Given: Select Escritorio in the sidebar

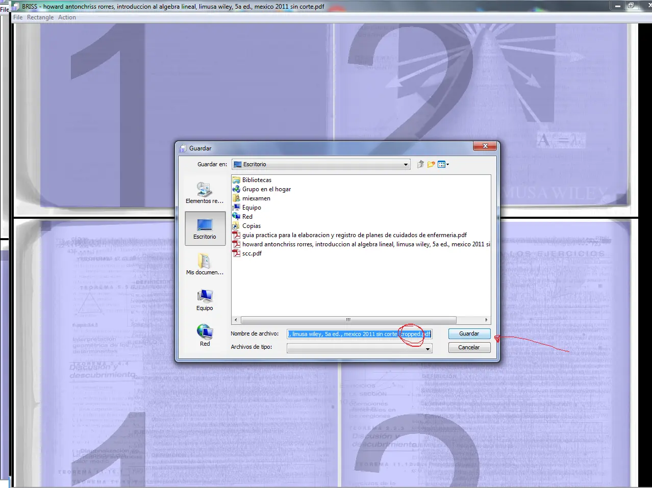Looking at the screenshot, I should pyautogui.click(x=205, y=228).
